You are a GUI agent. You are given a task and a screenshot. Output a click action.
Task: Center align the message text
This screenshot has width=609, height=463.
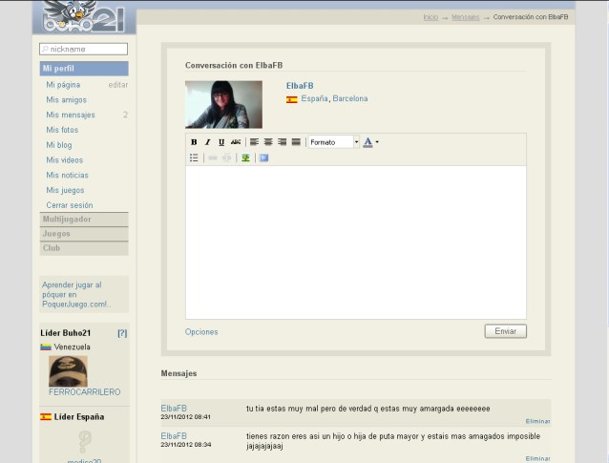268,142
